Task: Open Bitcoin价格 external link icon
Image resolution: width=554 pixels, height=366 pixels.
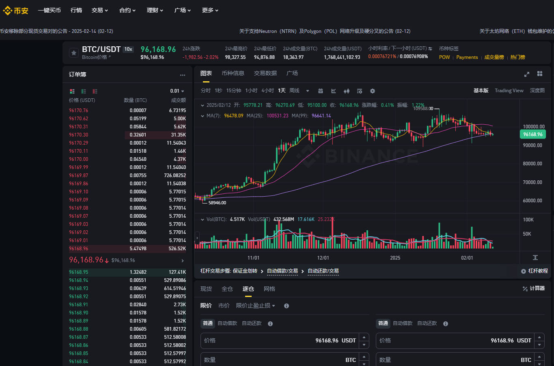Action: click(110, 57)
